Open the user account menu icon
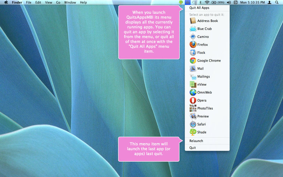The width and height of the screenshot is (283, 177). click(270, 2)
